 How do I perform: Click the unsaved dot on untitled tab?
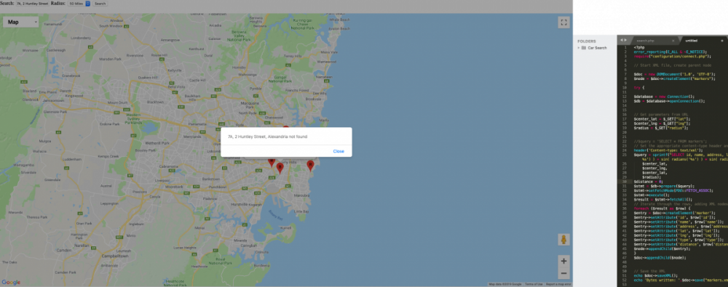(x=722, y=41)
